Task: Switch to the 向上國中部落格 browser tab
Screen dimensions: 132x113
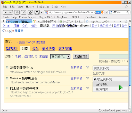Action: (45, 21)
